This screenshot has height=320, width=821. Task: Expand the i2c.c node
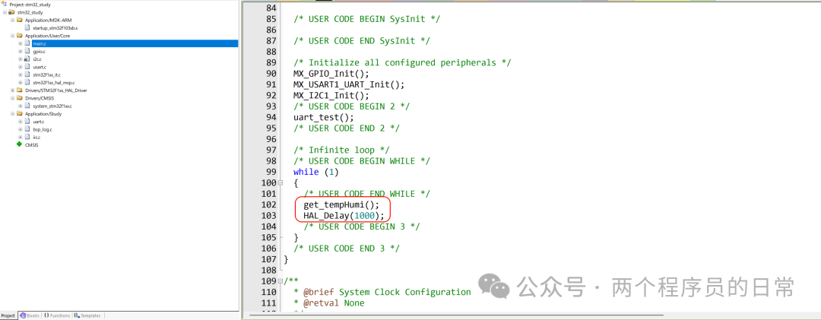(20, 59)
